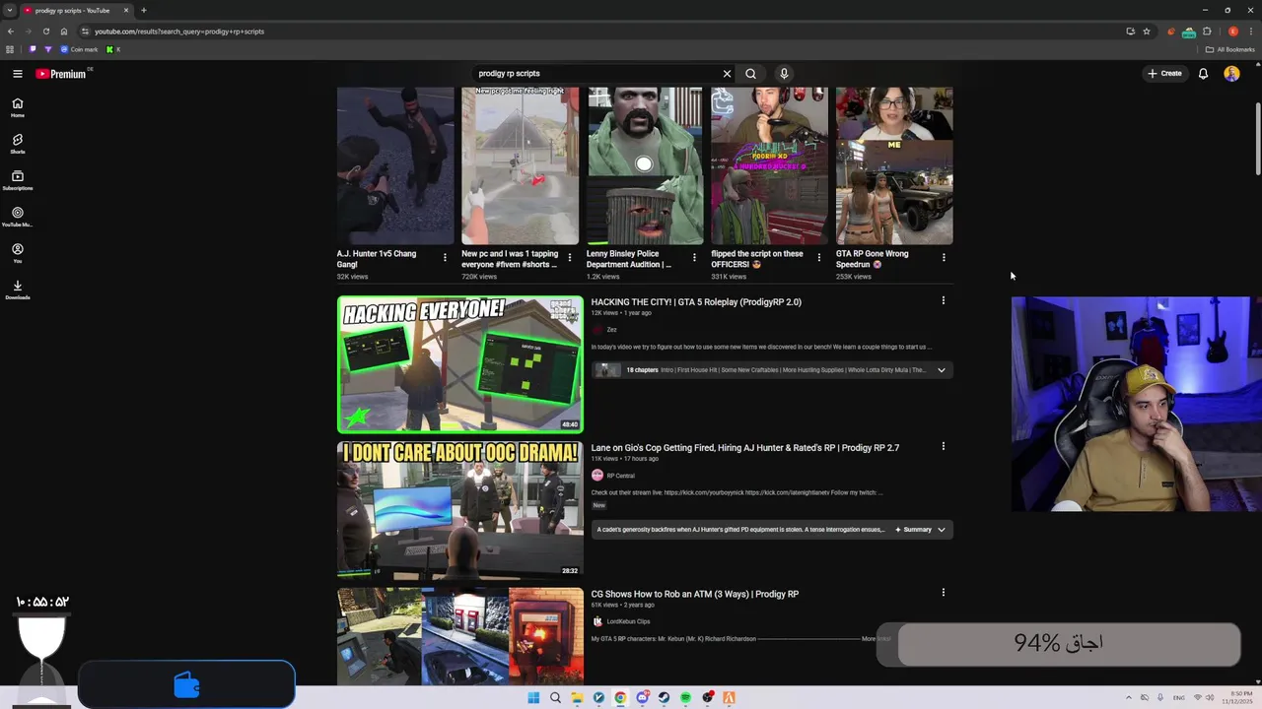Open YouTube notifications bell

coord(1203,74)
